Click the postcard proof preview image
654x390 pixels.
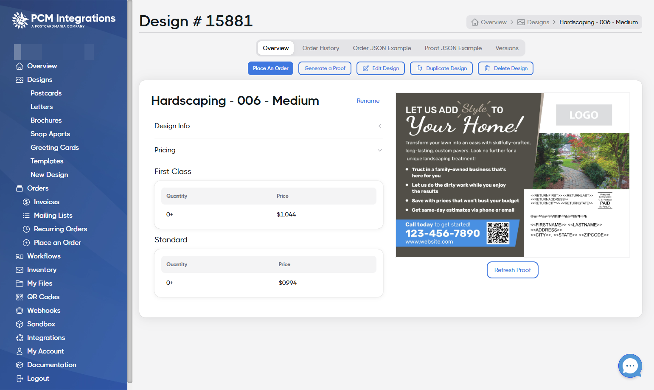513,175
